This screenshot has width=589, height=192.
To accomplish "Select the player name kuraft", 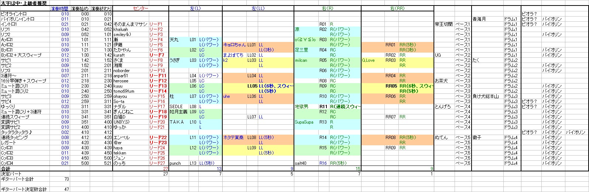I will pos(130,55).
